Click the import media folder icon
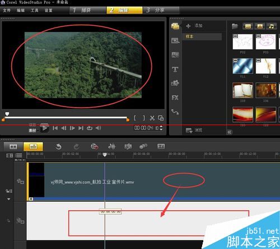Viewport: 280px width, 249px height. pyautogui.click(x=235, y=26)
